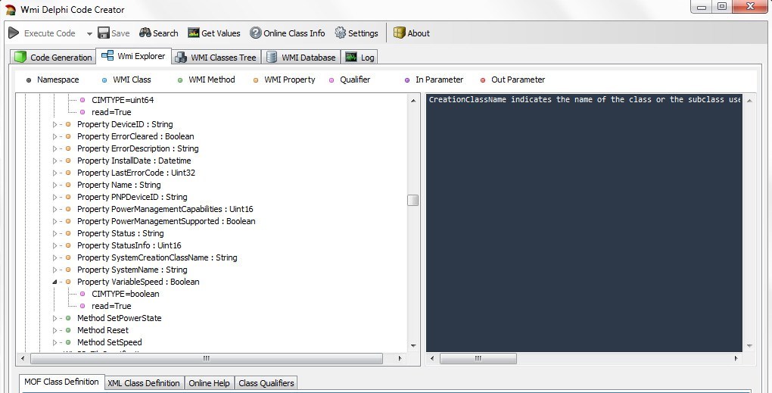Click pink bullet beside CIMTYPE=boolean

point(82,294)
